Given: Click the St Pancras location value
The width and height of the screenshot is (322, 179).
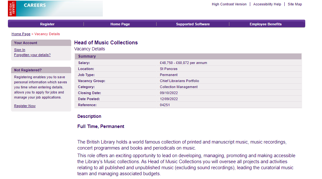Looking at the screenshot, I should tap(169, 69).
